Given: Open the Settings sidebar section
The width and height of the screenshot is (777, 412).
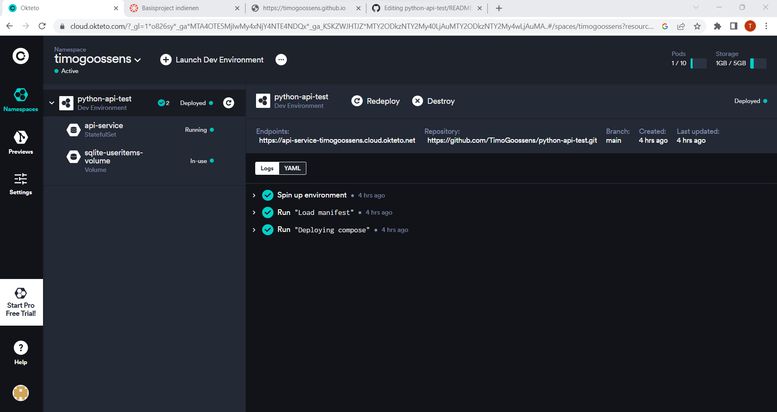Looking at the screenshot, I should tap(21, 184).
